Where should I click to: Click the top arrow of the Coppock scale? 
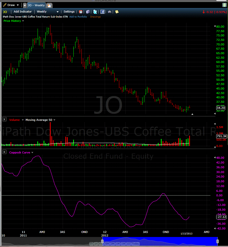215,157
